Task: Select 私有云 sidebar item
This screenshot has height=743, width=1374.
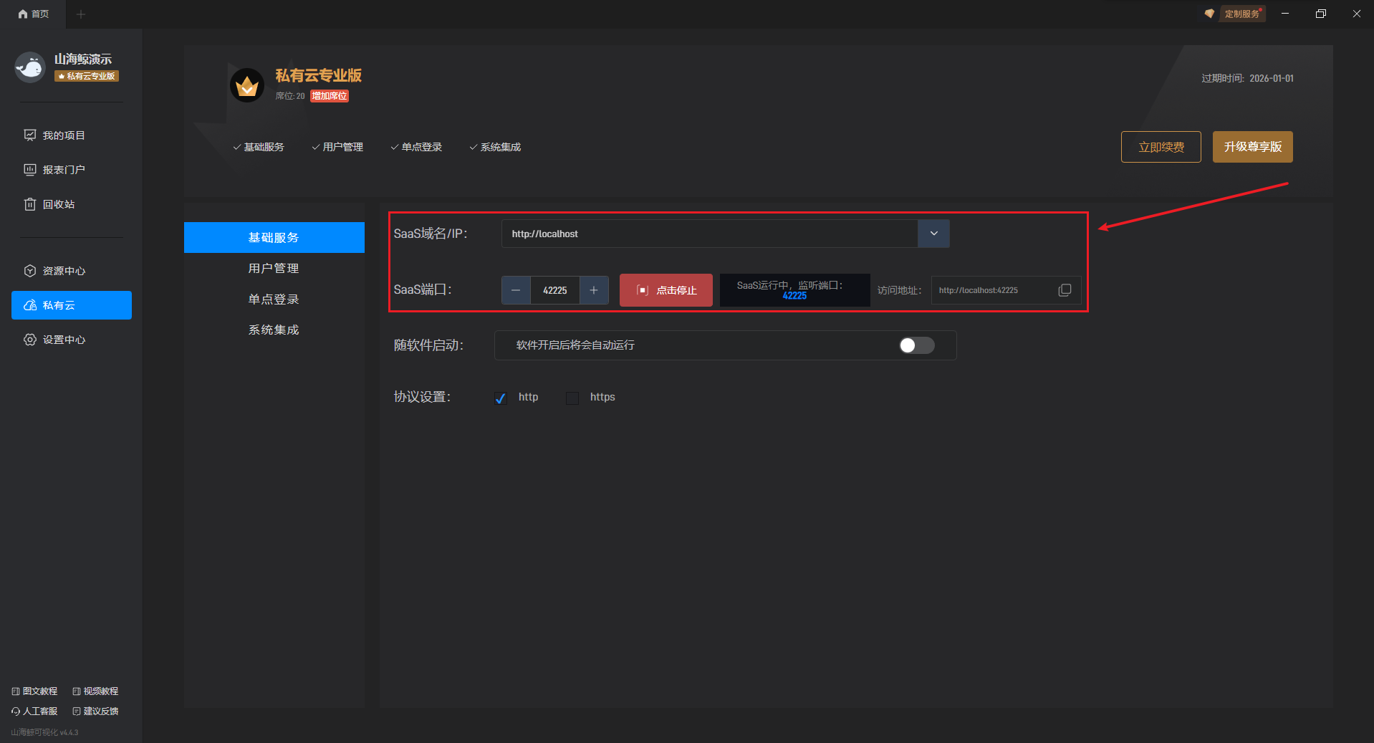Action: click(72, 305)
